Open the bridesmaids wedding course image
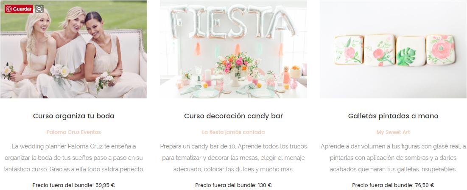Image resolution: width=467 pixels, height=190 pixels. pyautogui.click(x=73, y=49)
